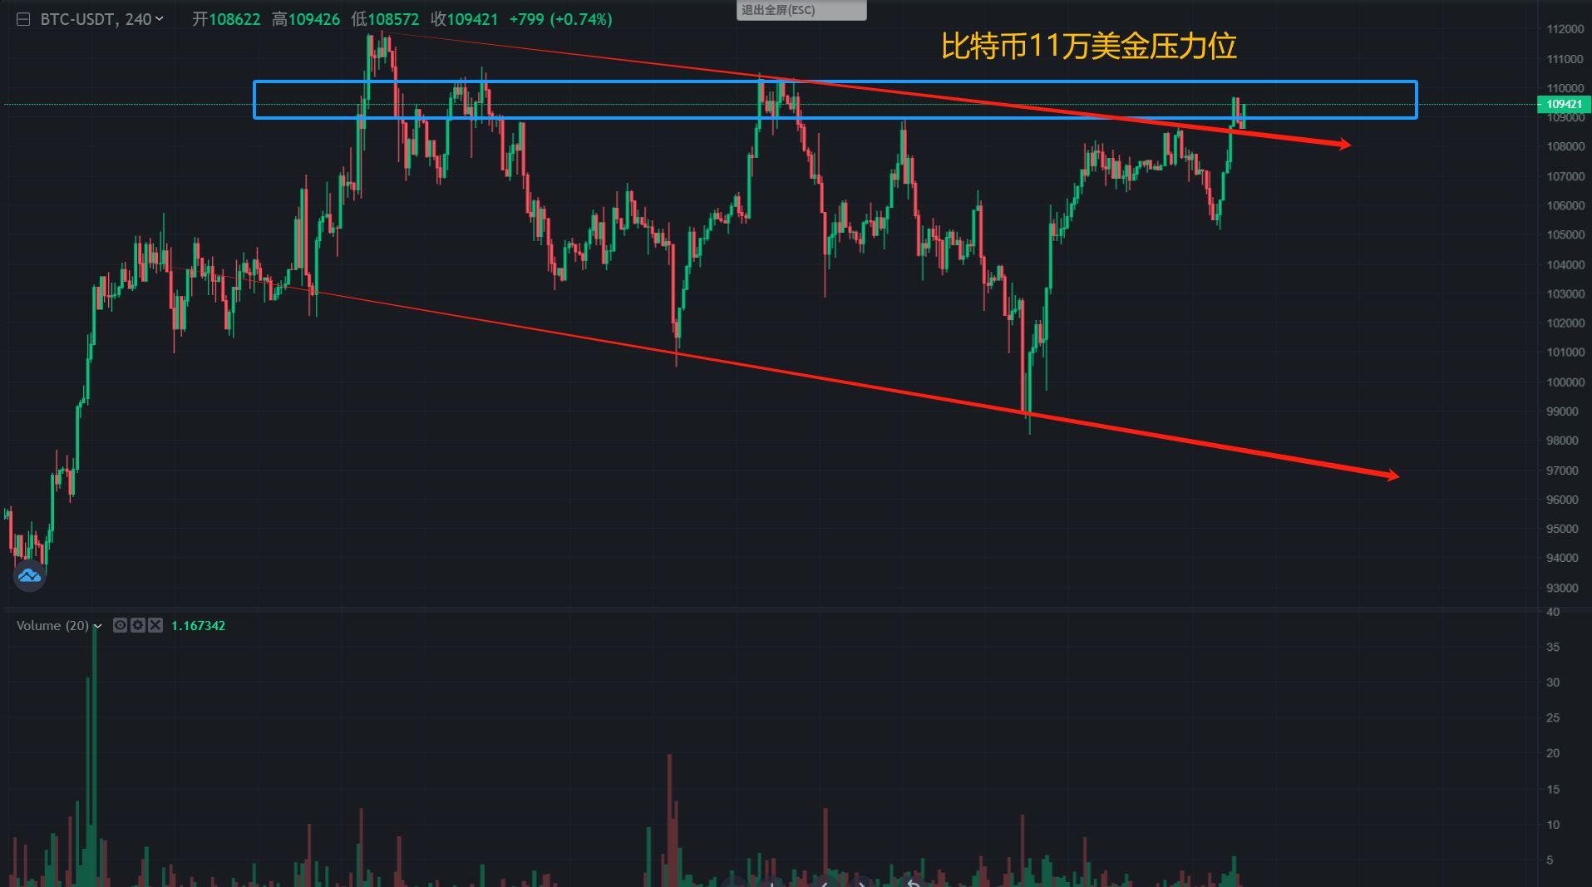Click the yellow 比特币11万美金压力位 text annotation
The width and height of the screenshot is (1592, 887).
pos(1088,46)
